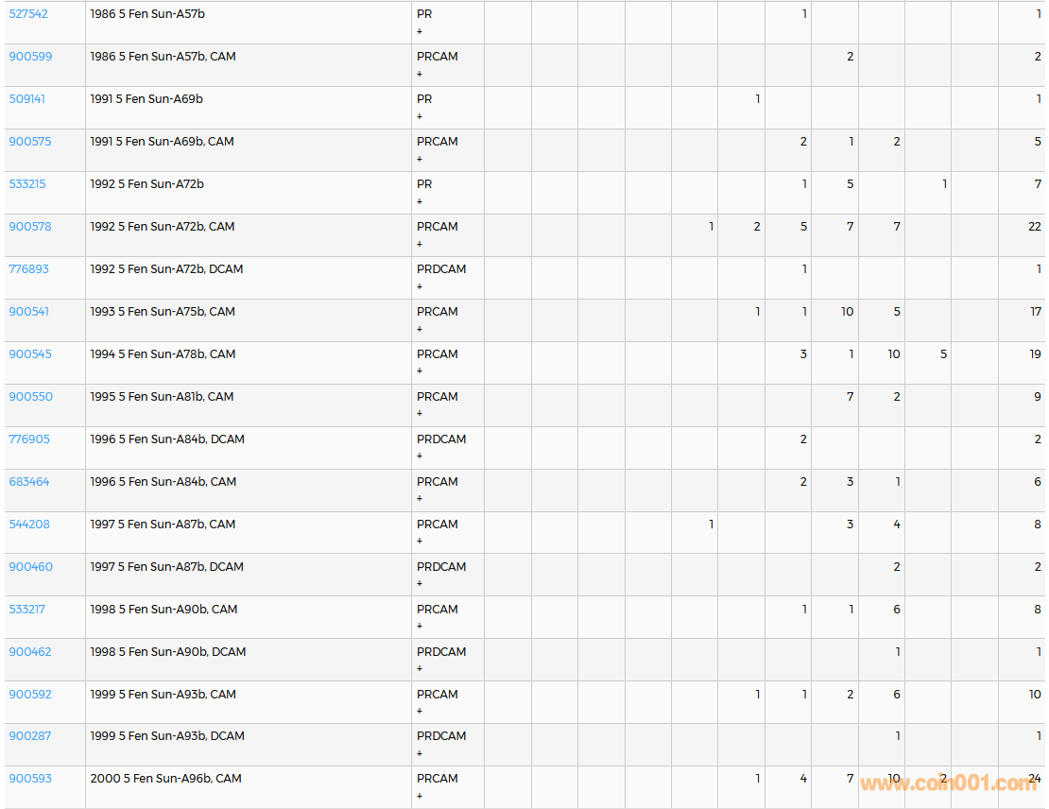This screenshot has height=809, width=1049.
Task: Expand plus sign in 1991 5 Fen Sun-A69b, CAM row
Action: [x=420, y=159]
